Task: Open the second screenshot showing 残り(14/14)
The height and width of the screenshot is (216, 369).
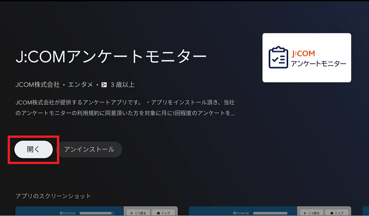Action: 270,211
